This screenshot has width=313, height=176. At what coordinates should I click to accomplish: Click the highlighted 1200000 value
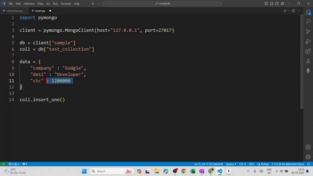[61, 81]
